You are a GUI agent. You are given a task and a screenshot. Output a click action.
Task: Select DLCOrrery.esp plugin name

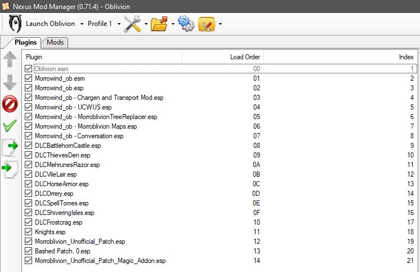point(54,194)
